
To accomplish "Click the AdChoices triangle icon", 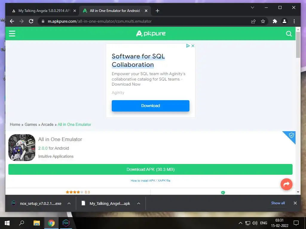I will tap(188, 46).
